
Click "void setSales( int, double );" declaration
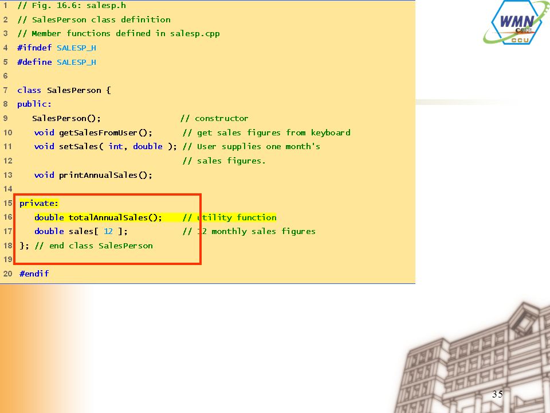pyautogui.click(x=105, y=146)
